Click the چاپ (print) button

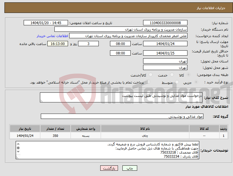[130, 168]
